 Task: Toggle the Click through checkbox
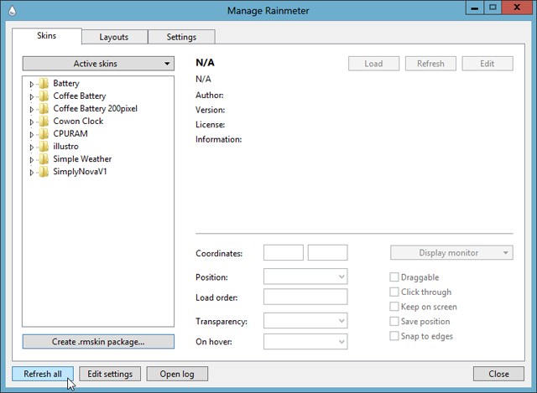[394, 292]
